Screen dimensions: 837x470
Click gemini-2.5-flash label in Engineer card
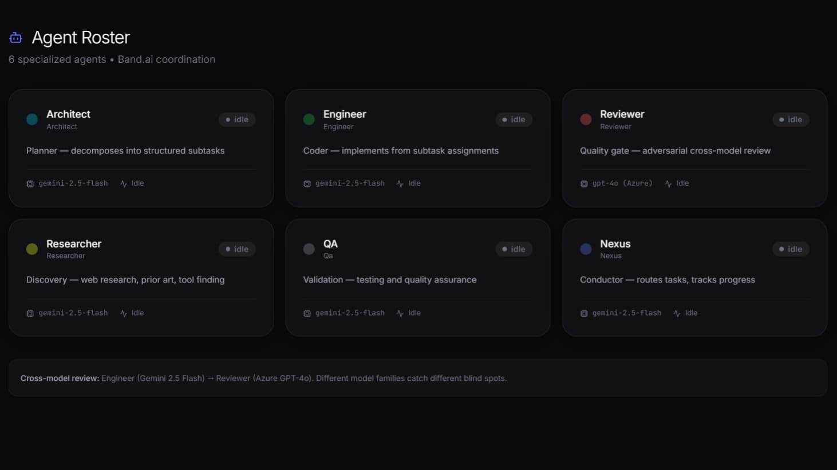tap(350, 184)
